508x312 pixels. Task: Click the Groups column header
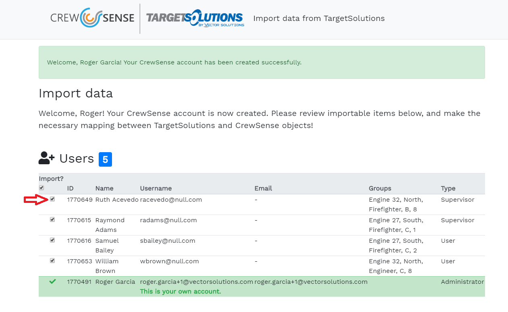coord(380,188)
